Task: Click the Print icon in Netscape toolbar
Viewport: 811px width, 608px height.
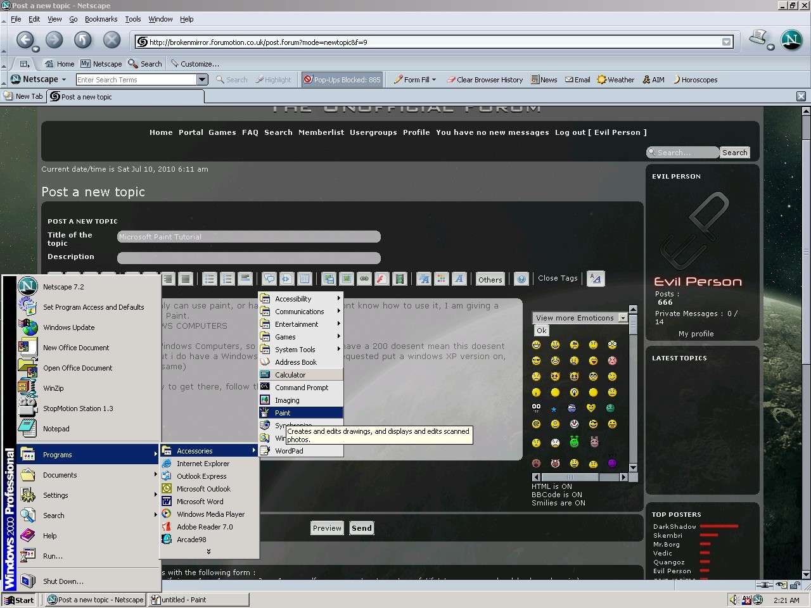Action: [x=757, y=38]
